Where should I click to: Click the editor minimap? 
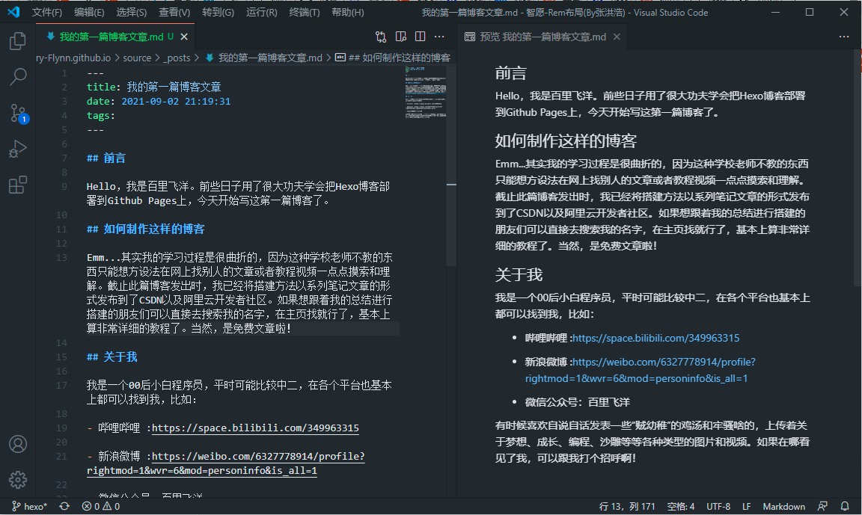tap(426, 92)
